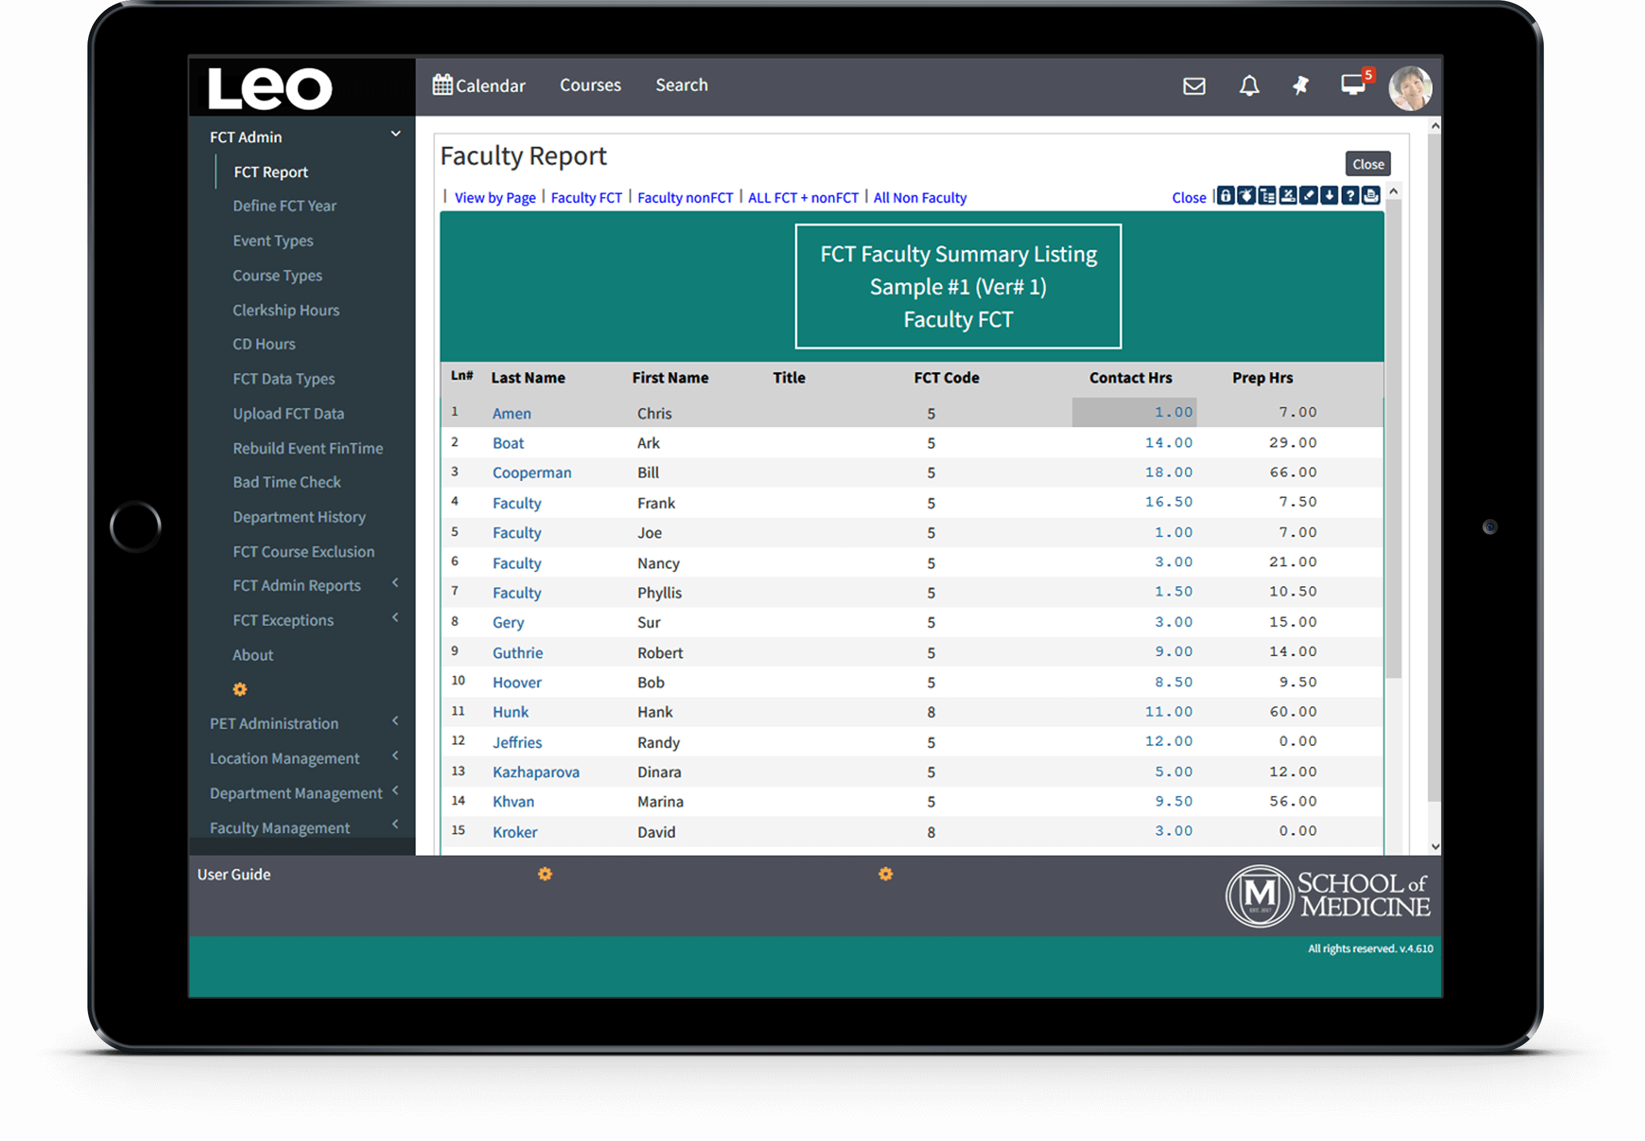Click the pushpin icon in top bar
Image resolution: width=1645 pixels, height=1141 pixels.
click(1301, 86)
